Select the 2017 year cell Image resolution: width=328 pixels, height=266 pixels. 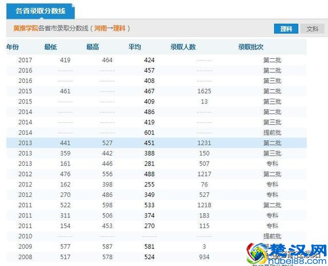[x=25, y=60]
